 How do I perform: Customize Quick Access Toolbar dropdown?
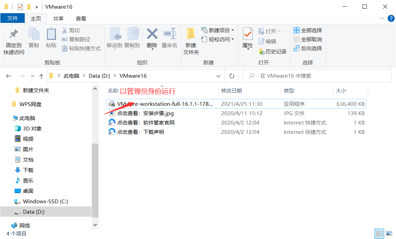click(x=37, y=7)
